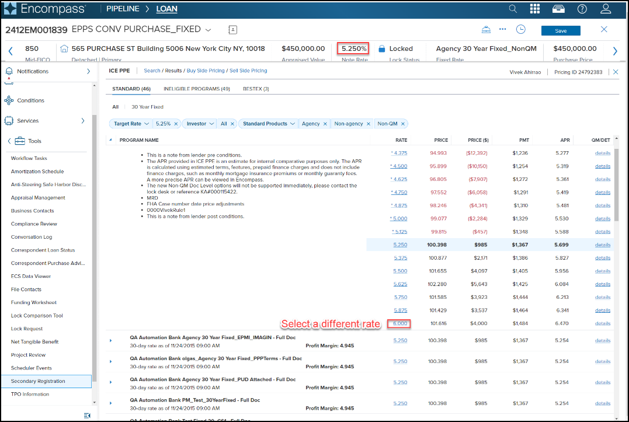Open the Buy Side Pricing link

[x=206, y=71]
